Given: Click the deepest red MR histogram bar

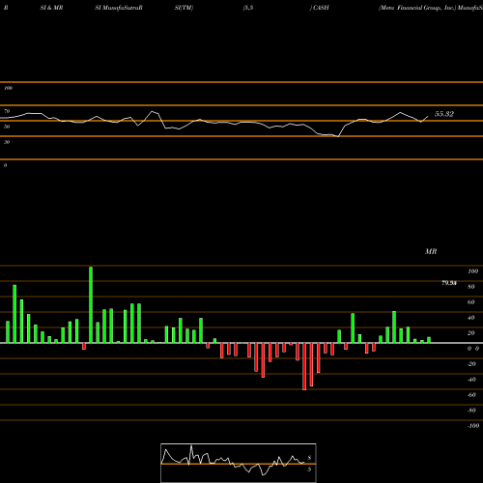Looking at the screenshot, I should click(304, 366).
